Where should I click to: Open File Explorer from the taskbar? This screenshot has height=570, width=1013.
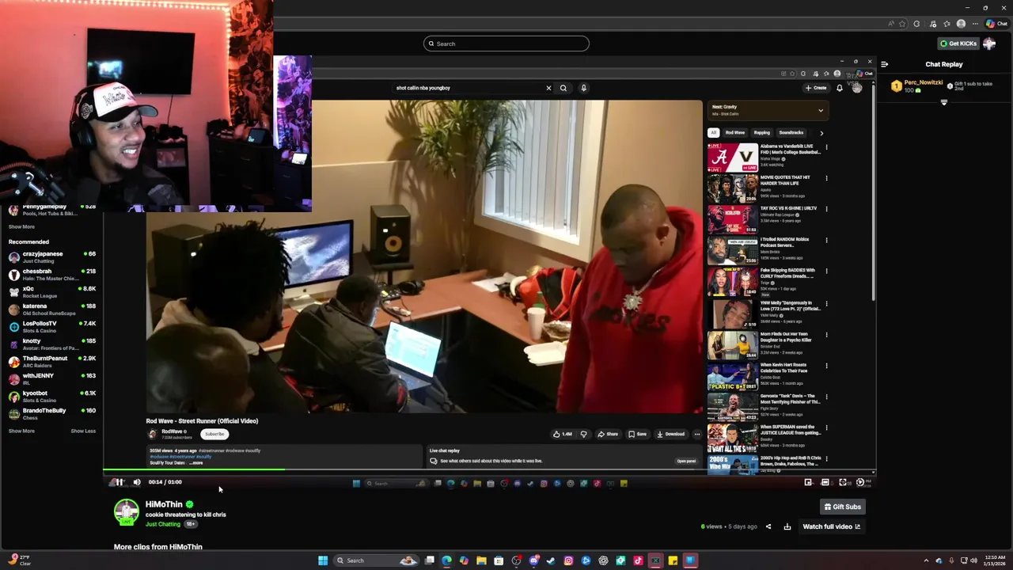pyautogui.click(x=481, y=560)
